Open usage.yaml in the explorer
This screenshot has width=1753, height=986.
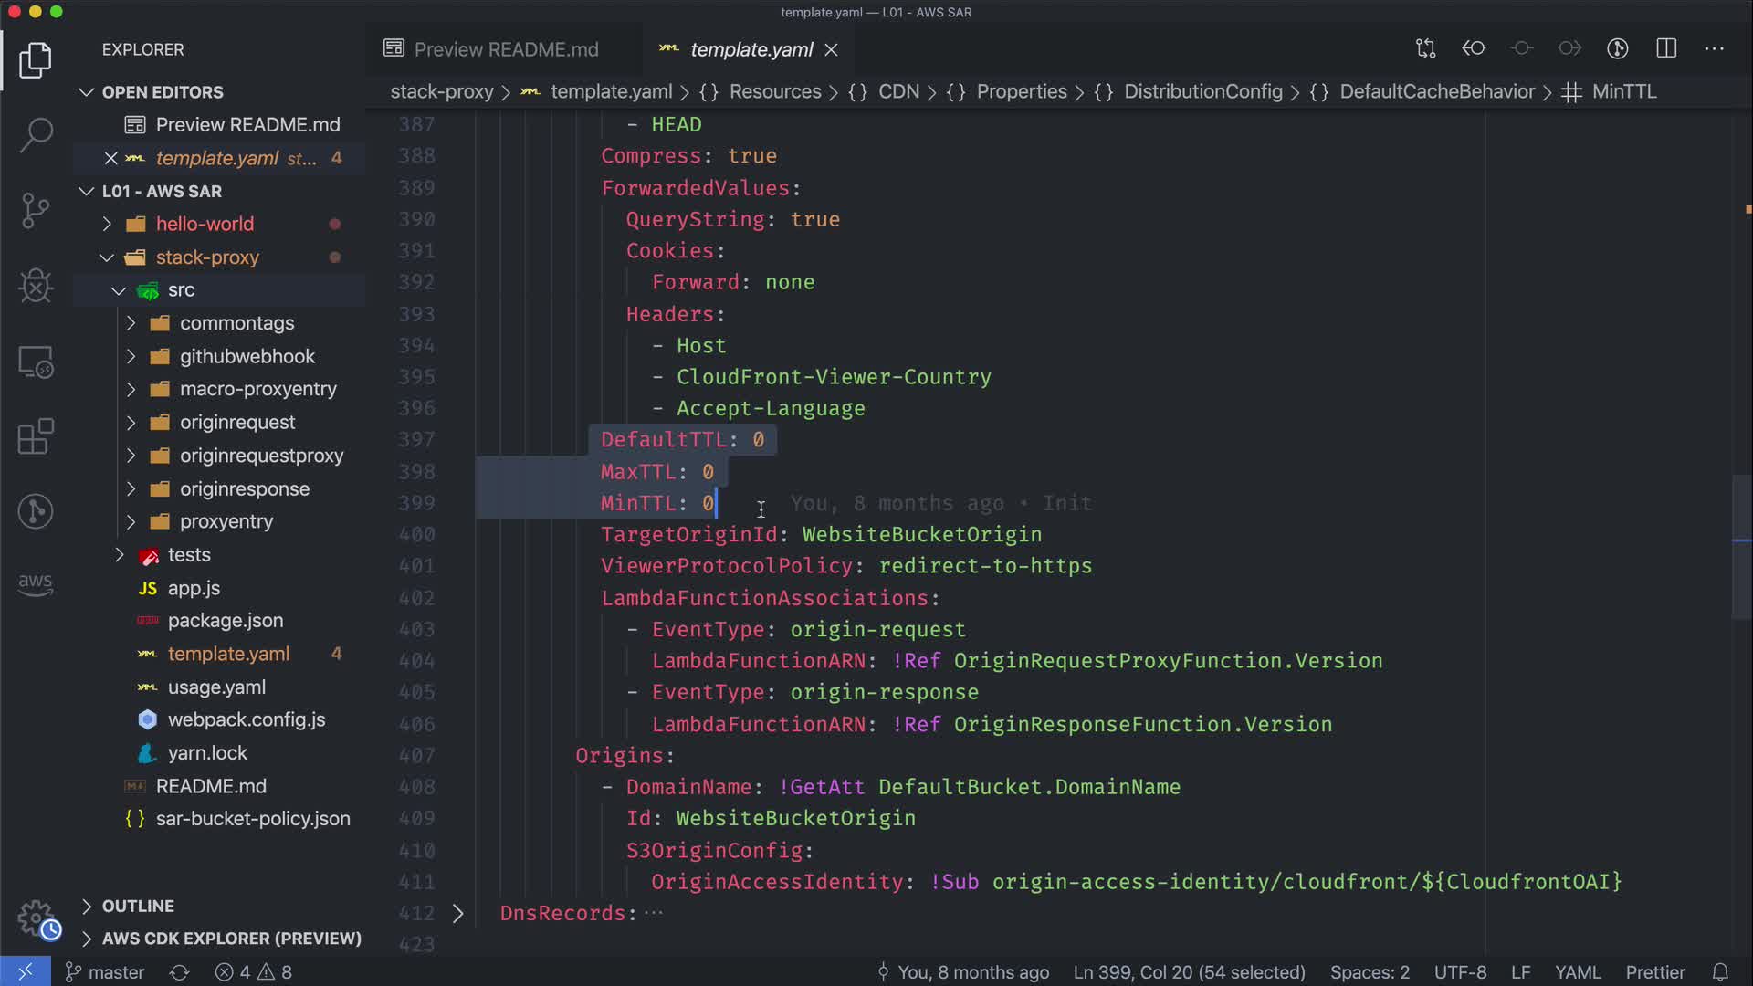tap(216, 687)
